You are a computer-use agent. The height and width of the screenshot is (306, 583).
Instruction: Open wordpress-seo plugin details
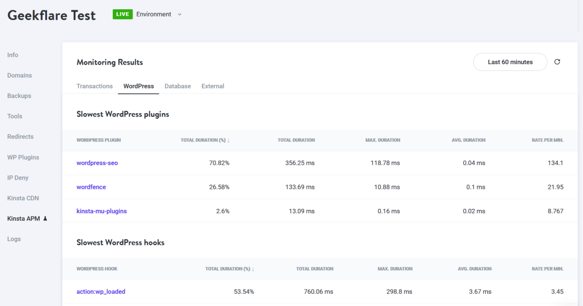click(97, 163)
